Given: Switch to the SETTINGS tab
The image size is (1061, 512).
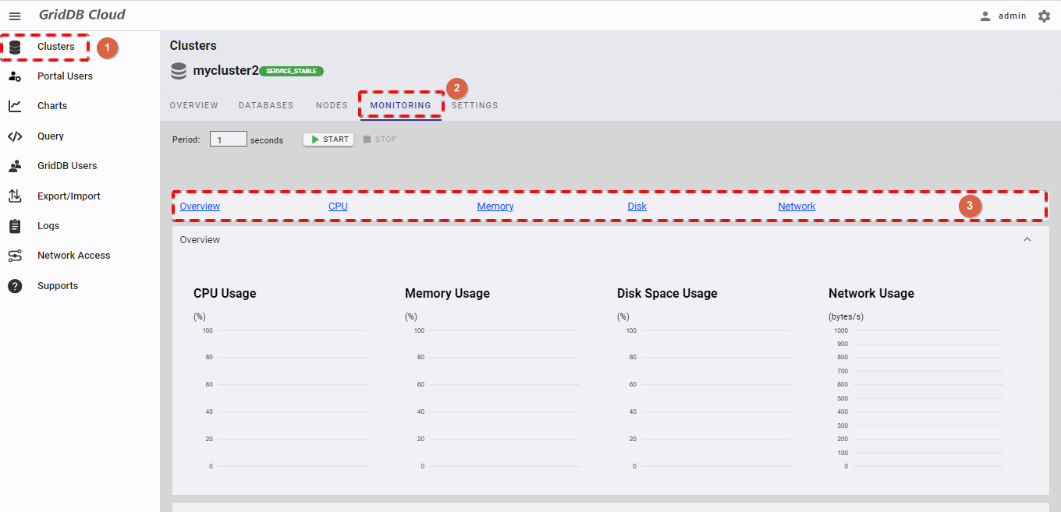Looking at the screenshot, I should point(474,105).
